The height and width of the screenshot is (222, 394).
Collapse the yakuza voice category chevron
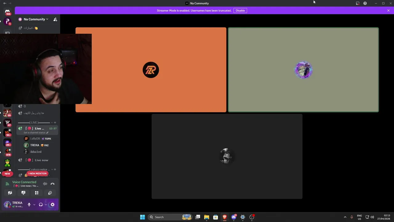[52, 170]
